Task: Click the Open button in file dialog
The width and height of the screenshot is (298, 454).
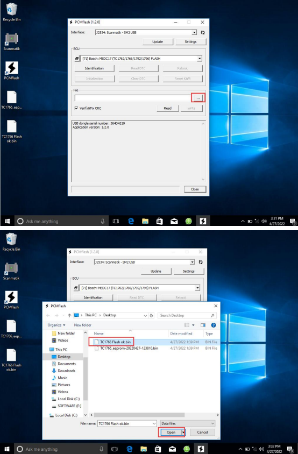Action: (171, 432)
